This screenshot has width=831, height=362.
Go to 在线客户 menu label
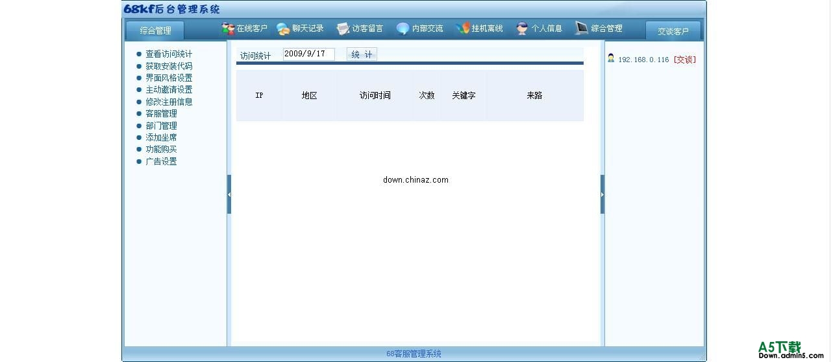(252, 28)
